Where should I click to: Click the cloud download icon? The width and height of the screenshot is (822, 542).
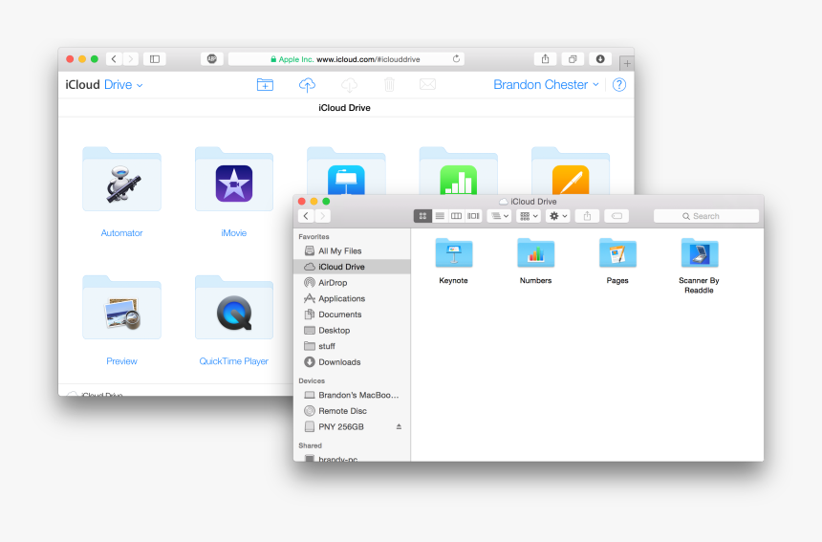[x=349, y=84]
